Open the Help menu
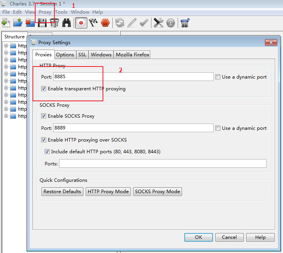This screenshot has height=253, width=283. click(97, 12)
